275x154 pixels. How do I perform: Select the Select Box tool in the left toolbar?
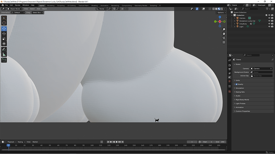click(x=4, y=18)
